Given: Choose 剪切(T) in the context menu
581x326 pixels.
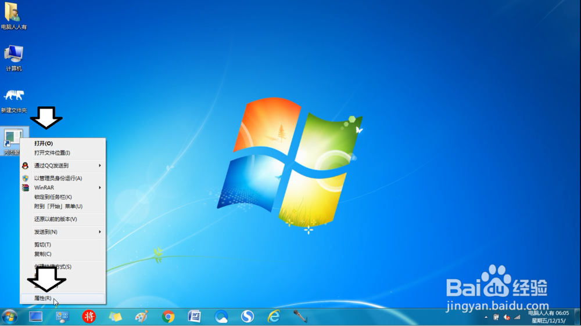Looking at the screenshot, I should 63,245.
